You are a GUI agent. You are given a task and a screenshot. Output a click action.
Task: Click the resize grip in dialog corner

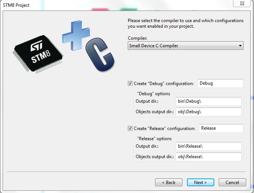pos(248,188)
